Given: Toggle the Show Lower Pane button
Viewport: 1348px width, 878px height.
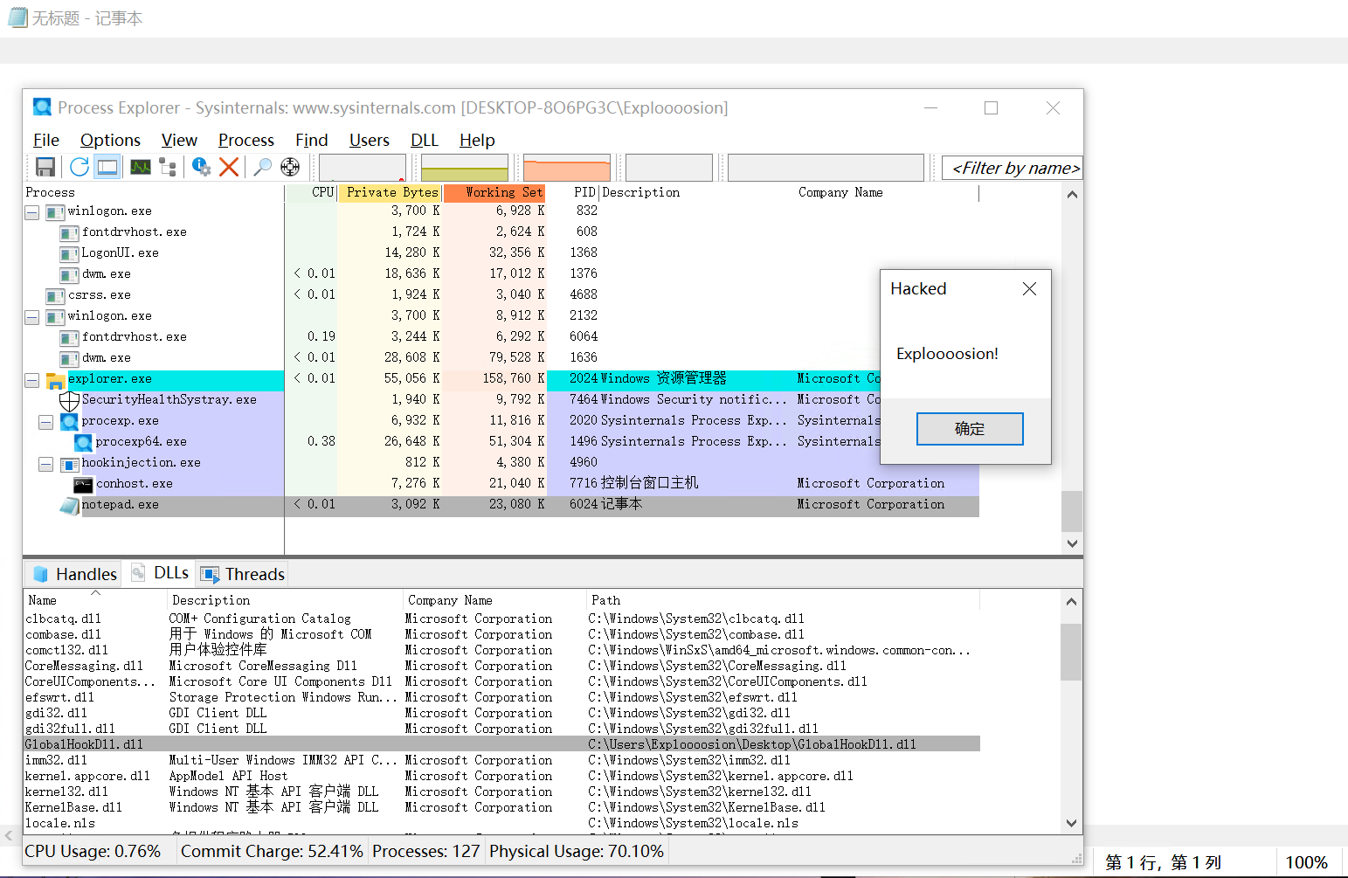Looking at the screenshot, I should [x=107, y=167].
